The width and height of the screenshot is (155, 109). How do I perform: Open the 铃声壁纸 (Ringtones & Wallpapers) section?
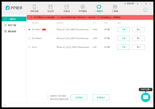(83, 8)
